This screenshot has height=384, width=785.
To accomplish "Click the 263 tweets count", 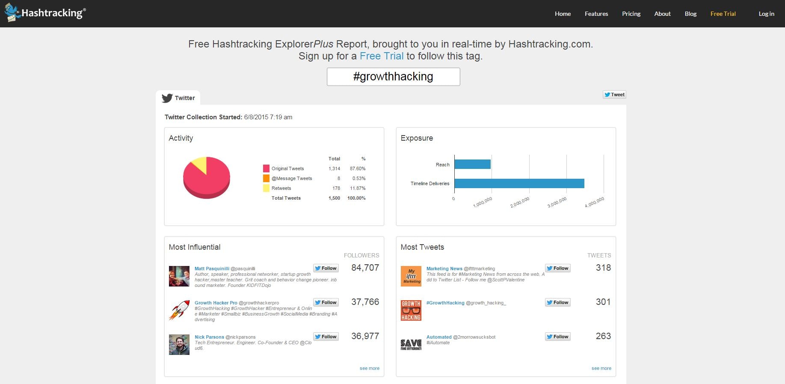I will point(603,336).
